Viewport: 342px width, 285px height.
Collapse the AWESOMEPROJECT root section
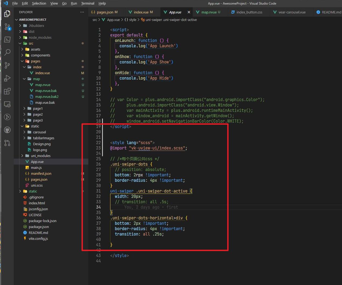(x=33, y=20)
